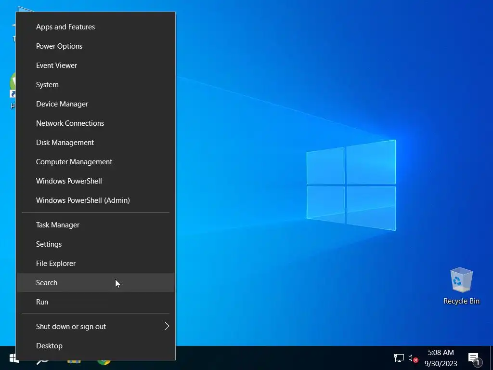This screenshot has width=493, height=370.
Task: Click the muted volume tray icon
Action: (413, 358)
